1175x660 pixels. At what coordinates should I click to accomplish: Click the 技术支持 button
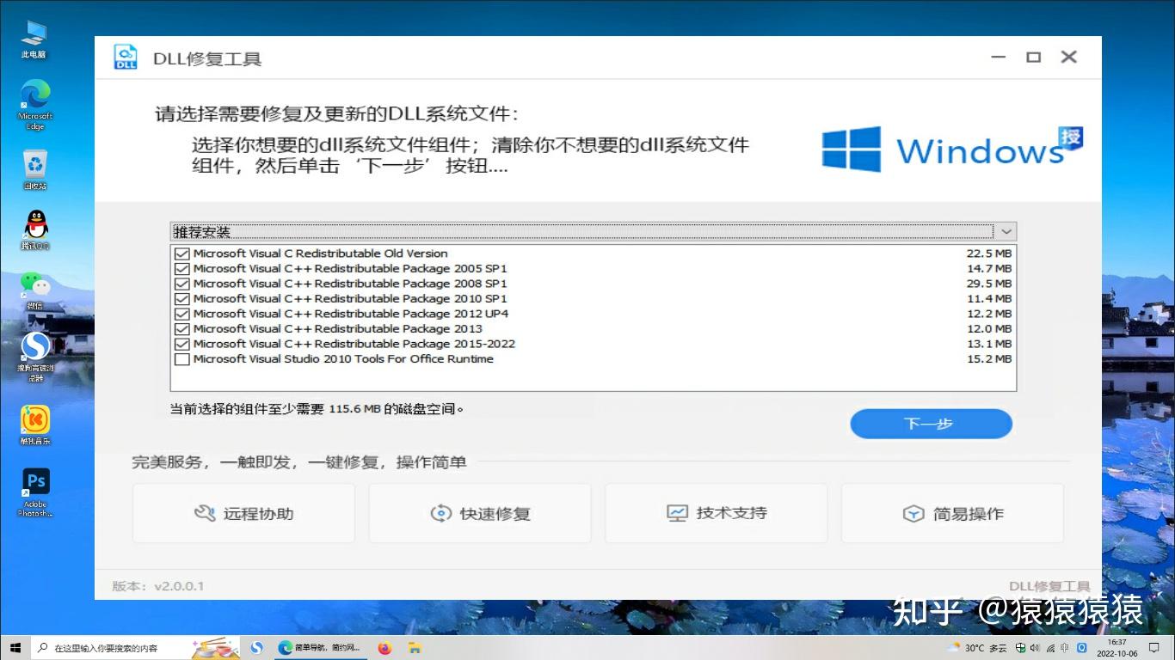(x=716, y=513)
